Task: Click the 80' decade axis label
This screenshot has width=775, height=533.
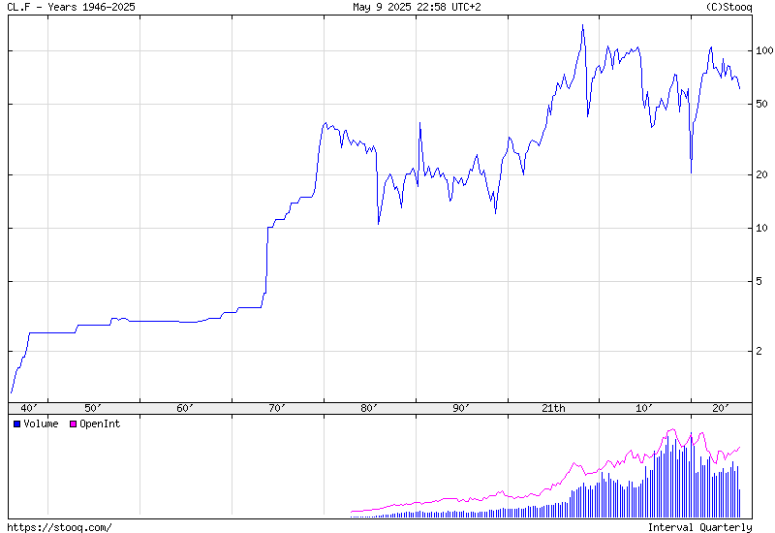Action: [369, 408]
